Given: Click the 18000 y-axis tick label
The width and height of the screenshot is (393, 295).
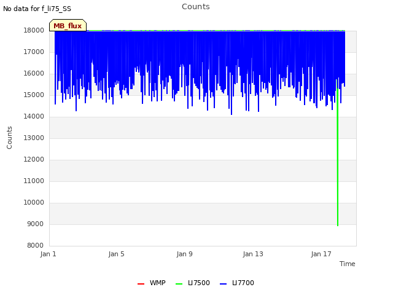Looking at the screenshot, I should pyautogui.click(x=34, y=30).
